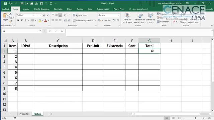Click the insert function fx icon
The image size is (214, 120).
pyautogui.click(x=62, y=31)
